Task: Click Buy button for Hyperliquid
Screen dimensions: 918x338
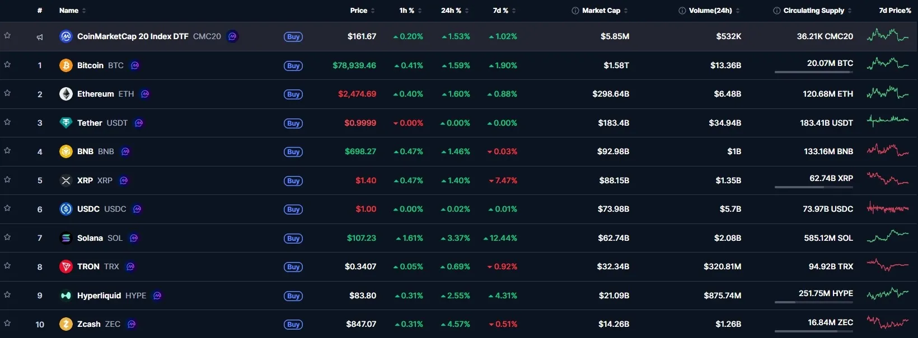Action: [x=293, y=296]
